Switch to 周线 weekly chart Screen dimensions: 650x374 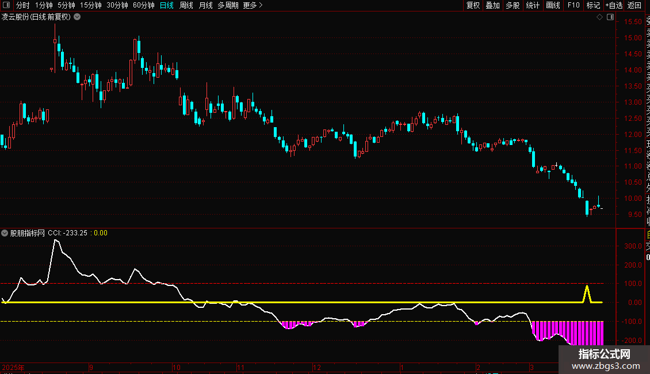pyautogui.click(x=186, y=5)
